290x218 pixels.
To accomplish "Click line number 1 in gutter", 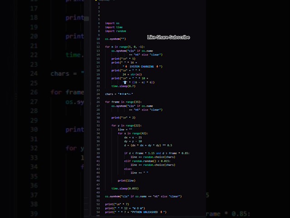I will (99, 4).
